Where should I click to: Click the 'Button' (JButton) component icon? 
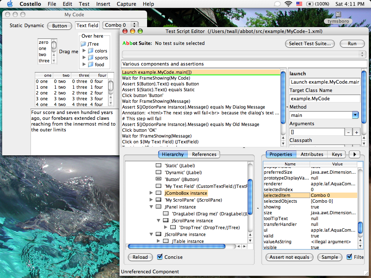click(x=158, y=179)
